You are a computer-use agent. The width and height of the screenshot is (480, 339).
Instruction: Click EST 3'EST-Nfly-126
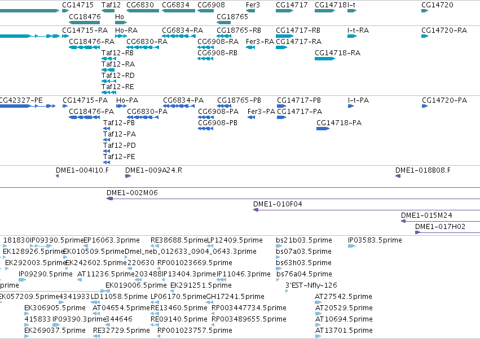tap(311, 285)
